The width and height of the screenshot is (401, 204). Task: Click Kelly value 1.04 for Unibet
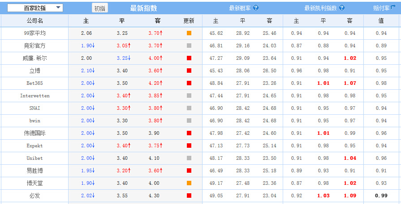point(350,158)
